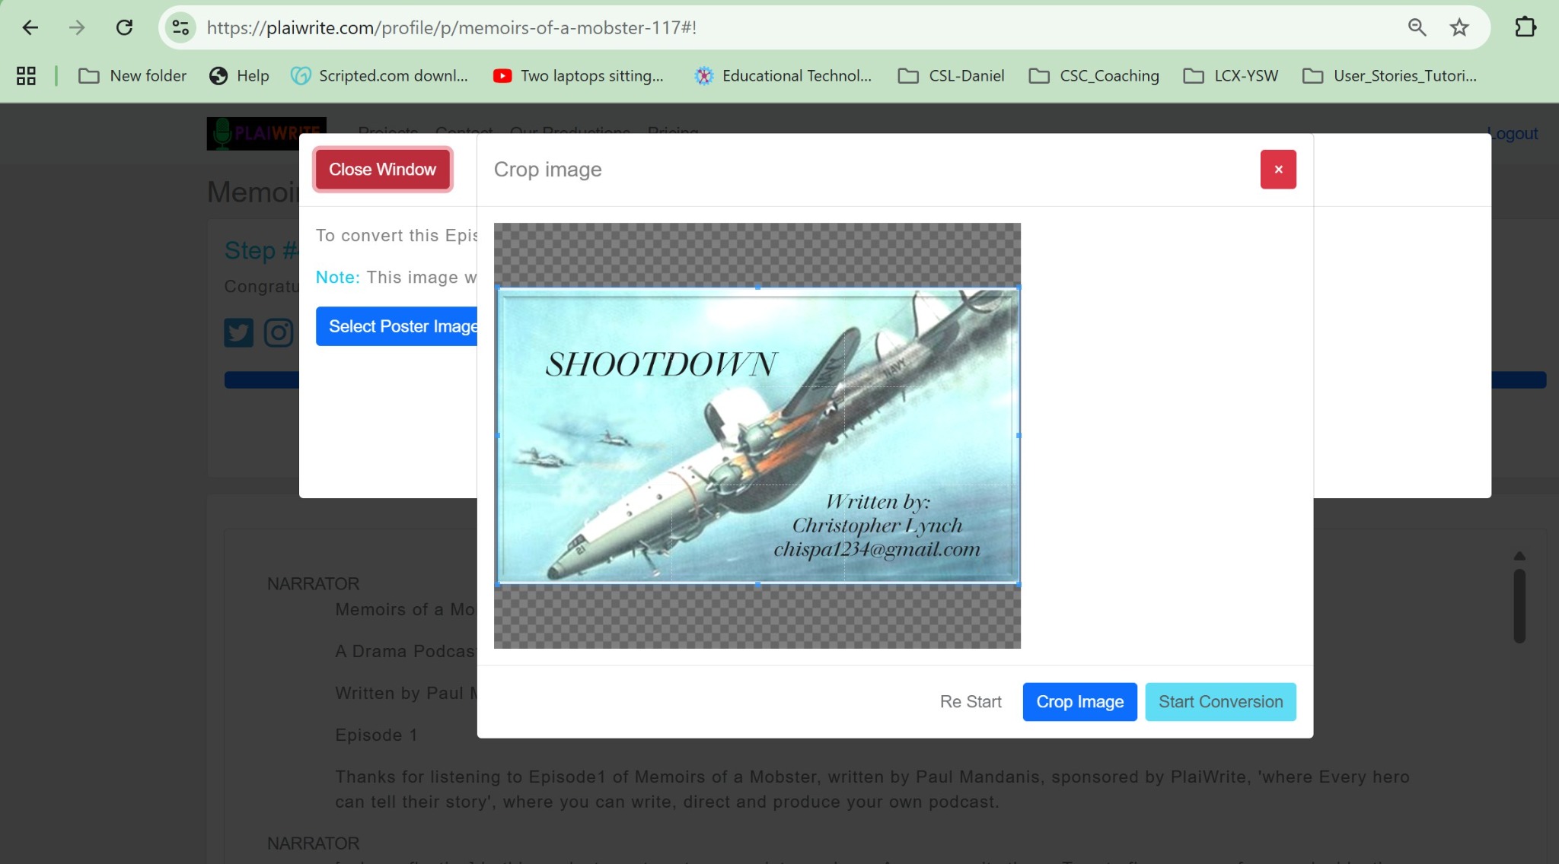The height and width of the screenshot is (864, 1559).
Task: Click the script scrollbar thumb
Action: tap(1519, 605)
